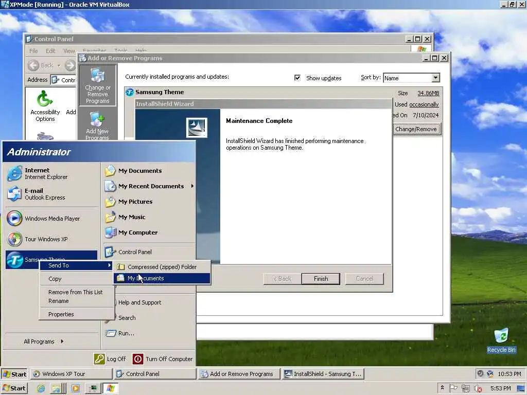Switch to Control Panel taskbar button
The height and width of the screenshot is (395, 527).
154,374
